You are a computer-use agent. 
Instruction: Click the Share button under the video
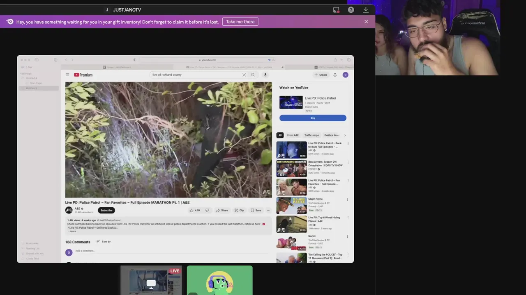(x=222, y=210)
